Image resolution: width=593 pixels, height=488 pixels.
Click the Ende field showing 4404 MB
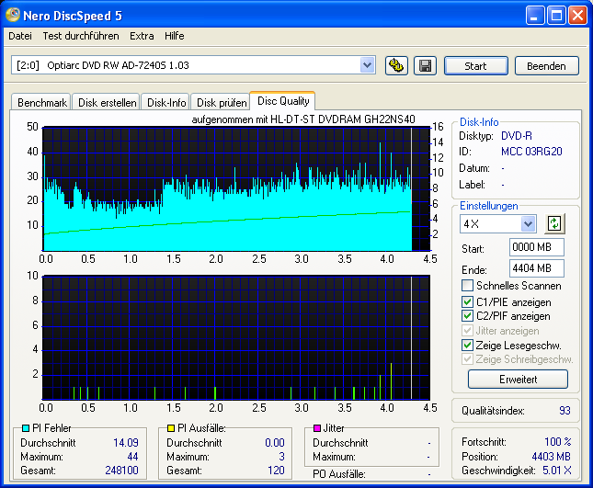click(x=537, y=268)
